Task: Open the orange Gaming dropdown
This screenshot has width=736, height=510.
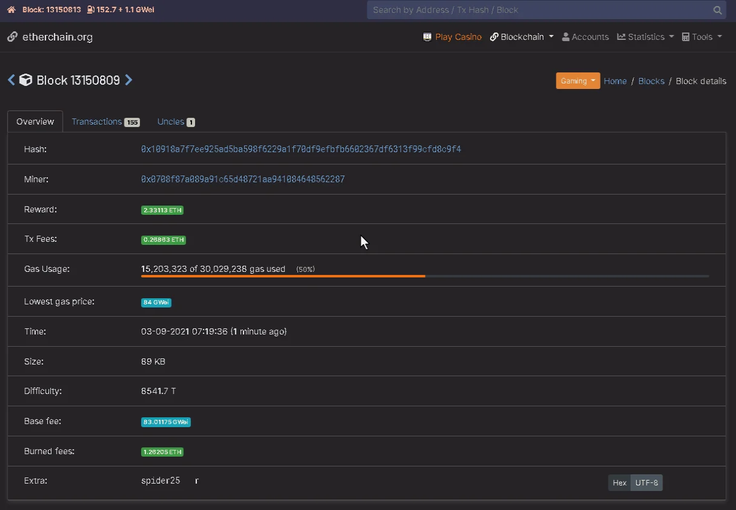Action: point(578,81)
